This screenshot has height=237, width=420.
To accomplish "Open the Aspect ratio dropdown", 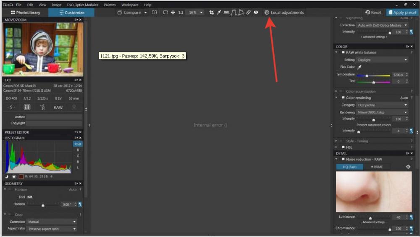I will [52, 229].
